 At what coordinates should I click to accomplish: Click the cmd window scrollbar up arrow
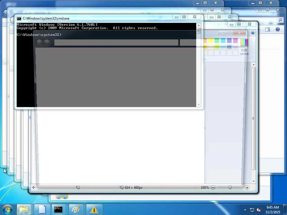point(199,25)
